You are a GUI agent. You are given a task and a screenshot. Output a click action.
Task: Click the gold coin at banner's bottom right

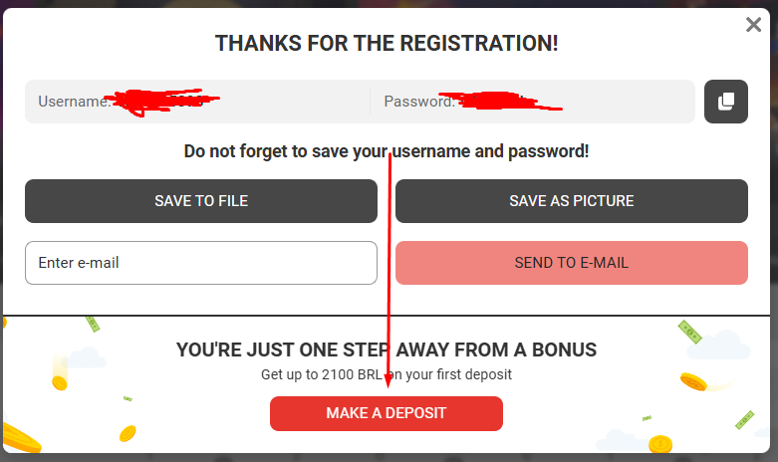coord(659,442)
